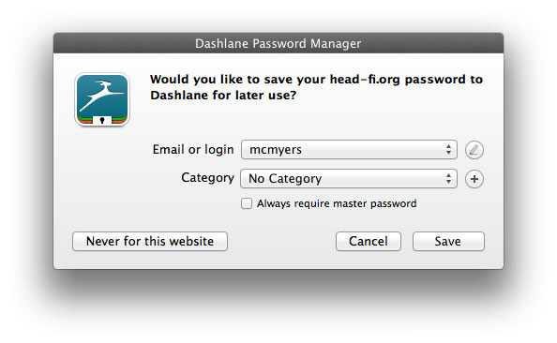557x343 pixels.
Task: Click the keyhole on the Dashlane logo
Action: (x=102, y=120)
